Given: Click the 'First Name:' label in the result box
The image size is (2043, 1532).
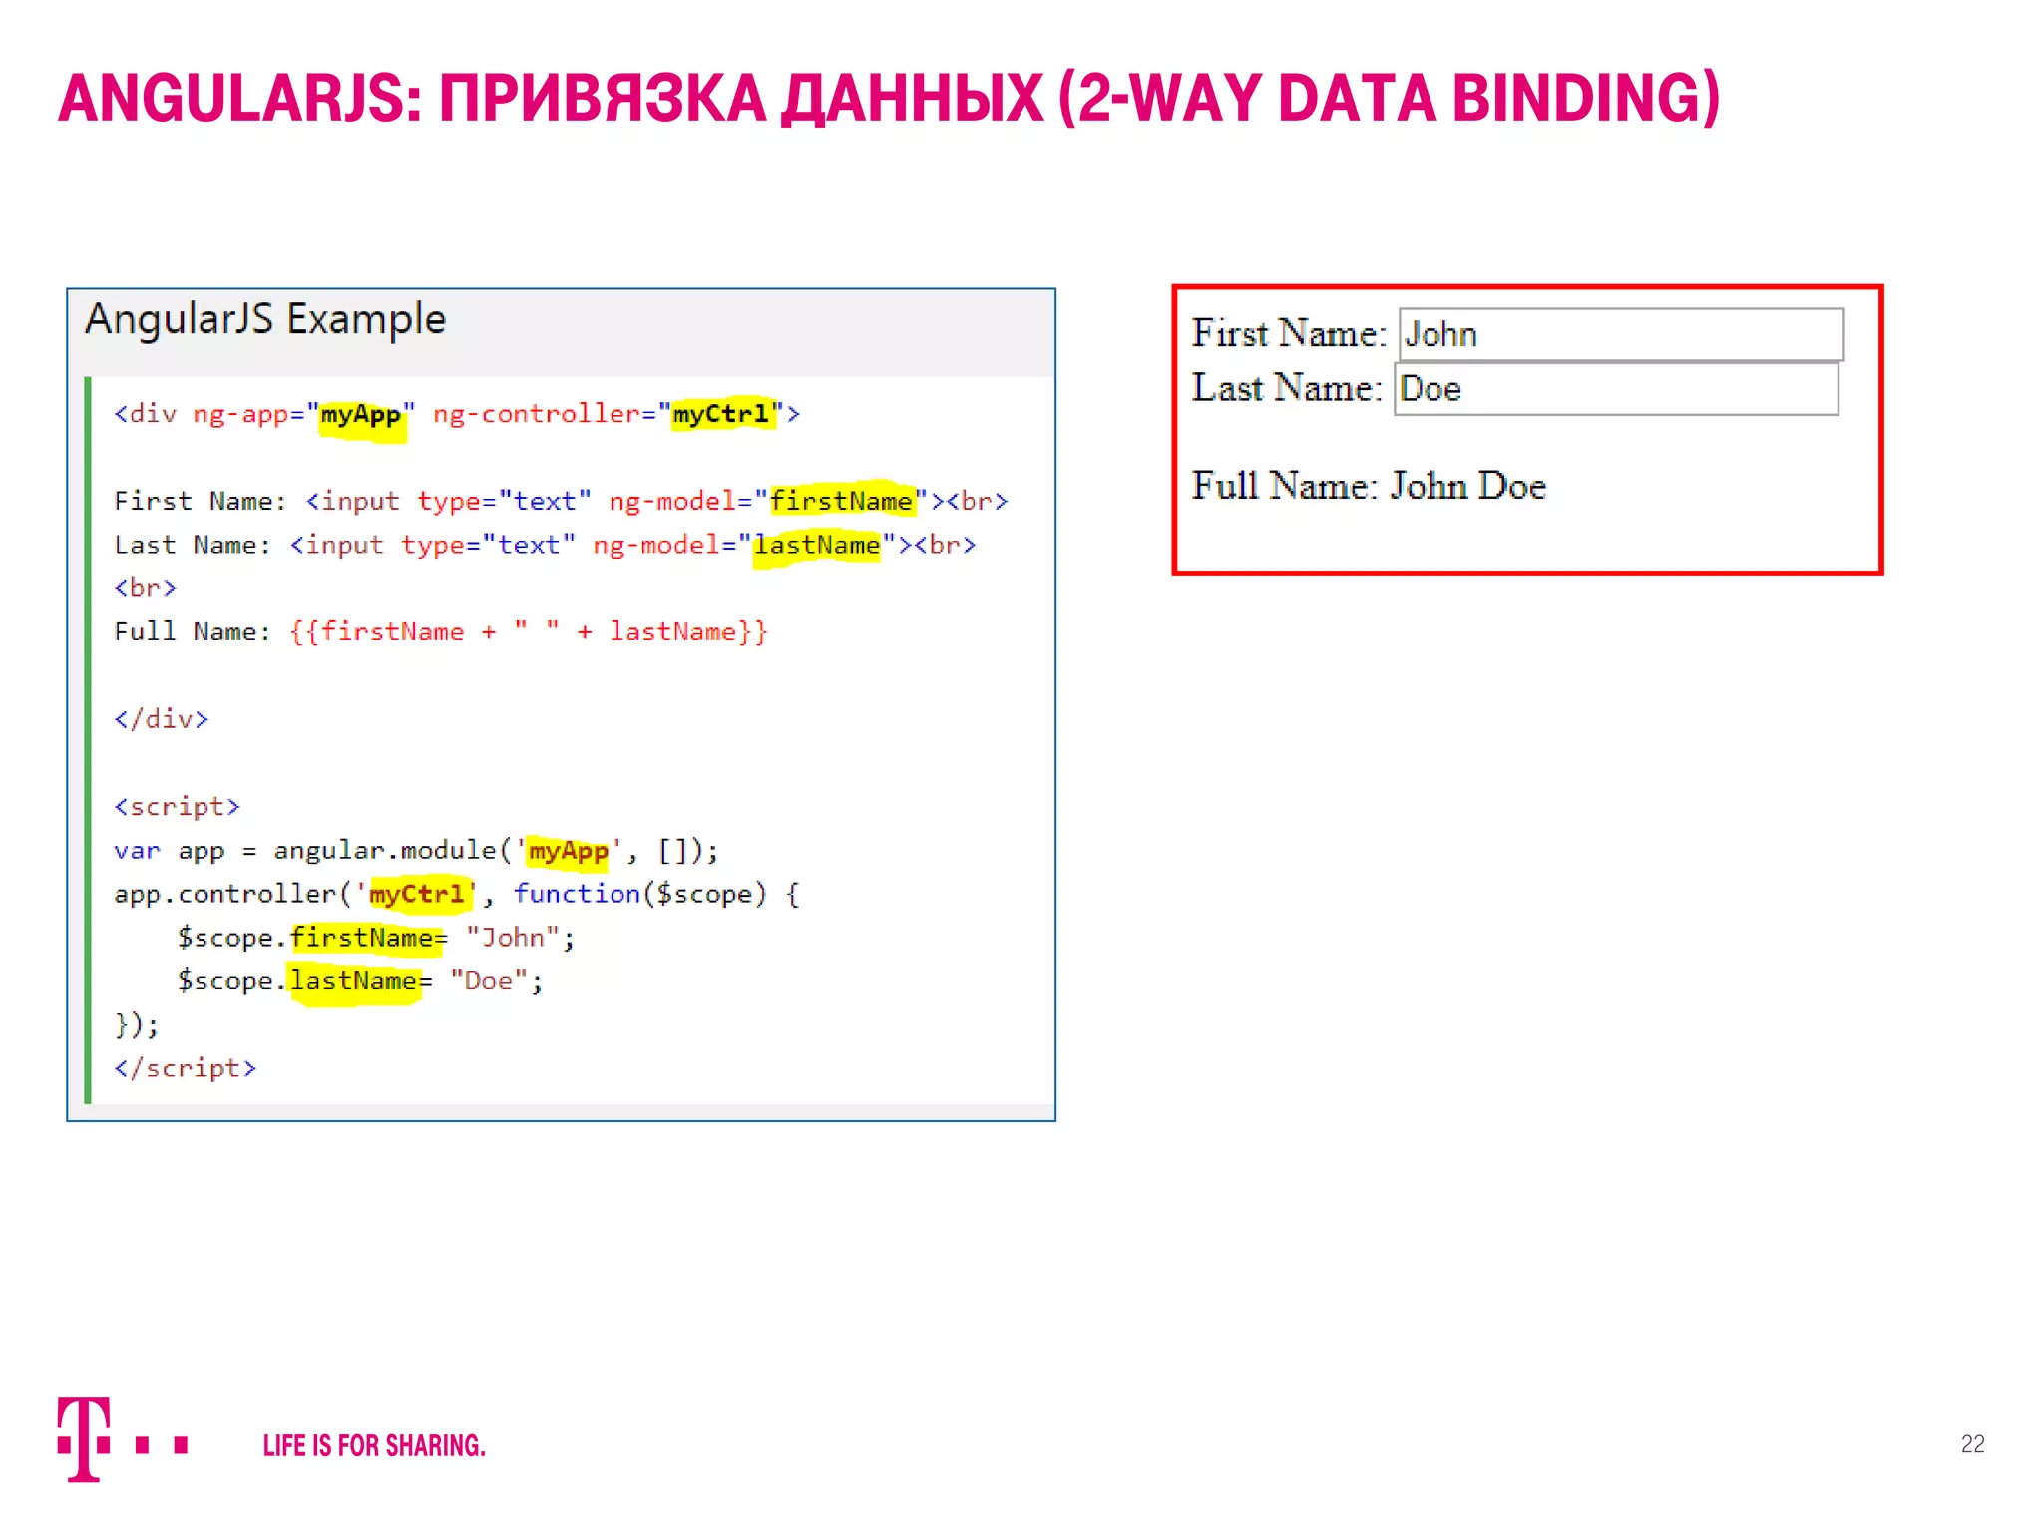Looking at the screenshot, I should (x=1289, y=333).
